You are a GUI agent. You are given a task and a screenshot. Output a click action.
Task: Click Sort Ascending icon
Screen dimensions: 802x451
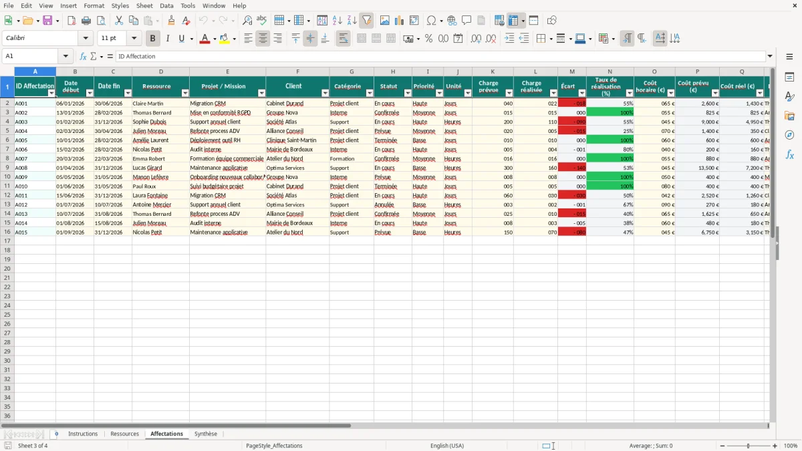tap(337, 21)
